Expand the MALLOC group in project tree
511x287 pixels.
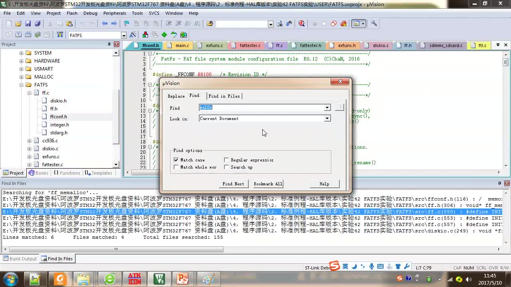pyautogui.click(x=21, y=77)
